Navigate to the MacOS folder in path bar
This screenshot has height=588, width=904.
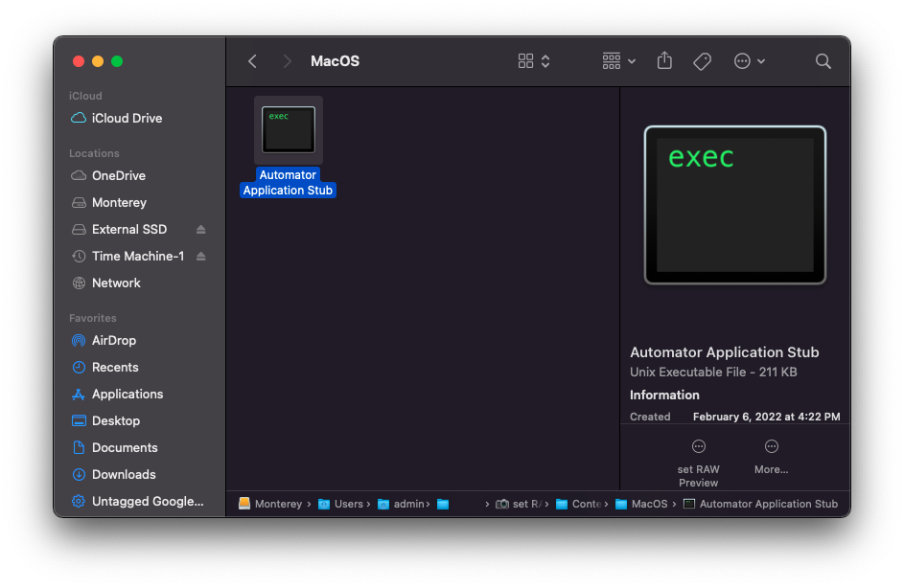click(642, 503)
